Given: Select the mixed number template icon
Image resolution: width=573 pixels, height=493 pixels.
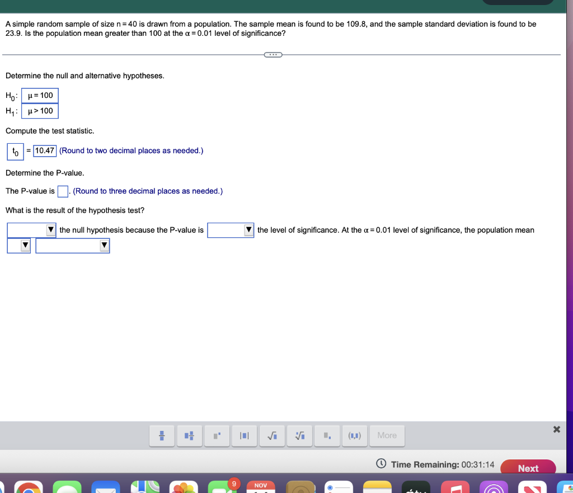Looking at the screenshot, I should (189, 436).
